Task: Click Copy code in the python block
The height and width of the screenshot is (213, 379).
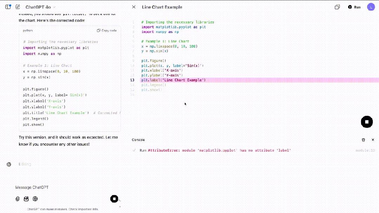Action: click(x=107, y=31)
